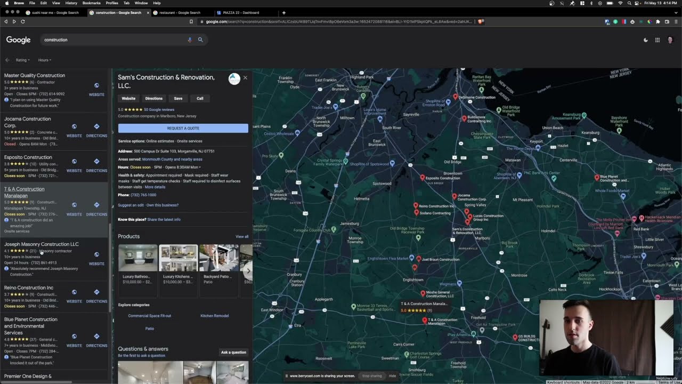The image size is (682, 384).
Task: Click the Website button for Sam's Construction
Action: click(128, 99)
